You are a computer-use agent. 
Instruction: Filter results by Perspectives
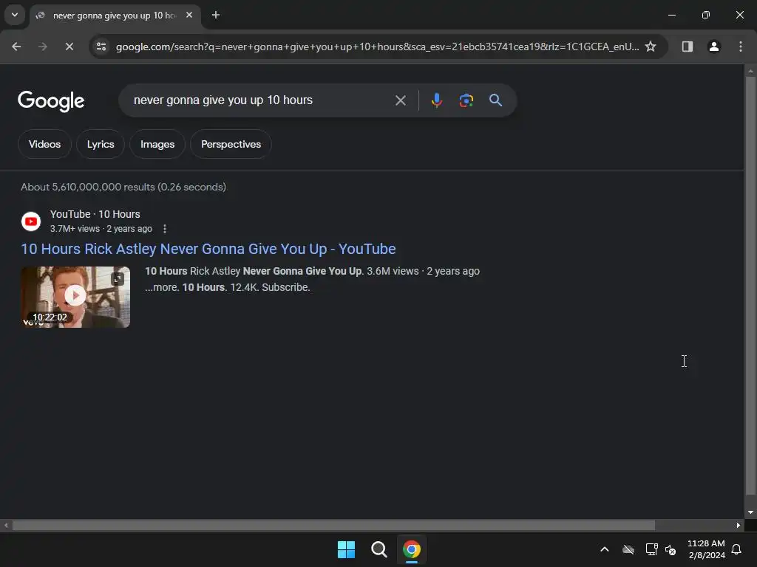[x=231, y=144]
